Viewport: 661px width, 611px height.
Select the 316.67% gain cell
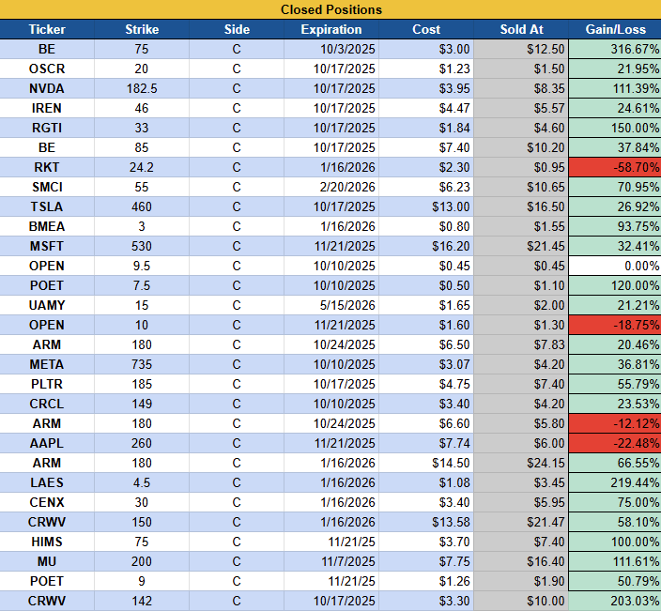(615, 49)
